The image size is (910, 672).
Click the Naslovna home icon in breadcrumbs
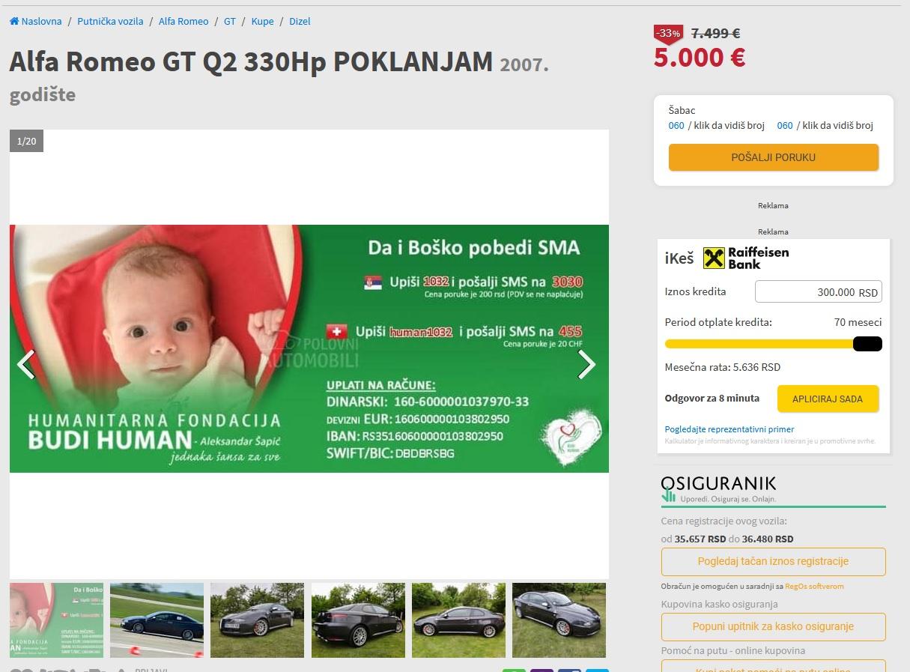[14, 22]
